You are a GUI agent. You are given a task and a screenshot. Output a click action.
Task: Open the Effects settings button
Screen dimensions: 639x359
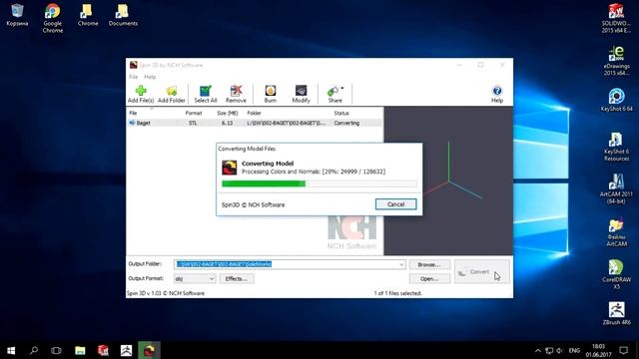tap(237, 279)
